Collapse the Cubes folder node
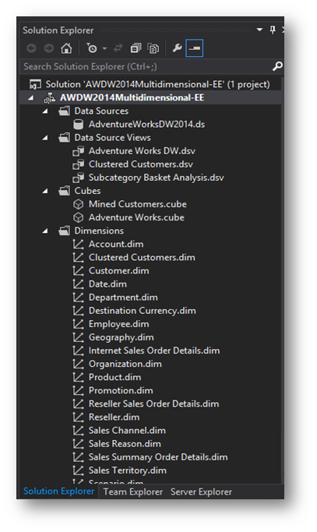Viewport: 317px width, 532px height. [x=45, y=191]
